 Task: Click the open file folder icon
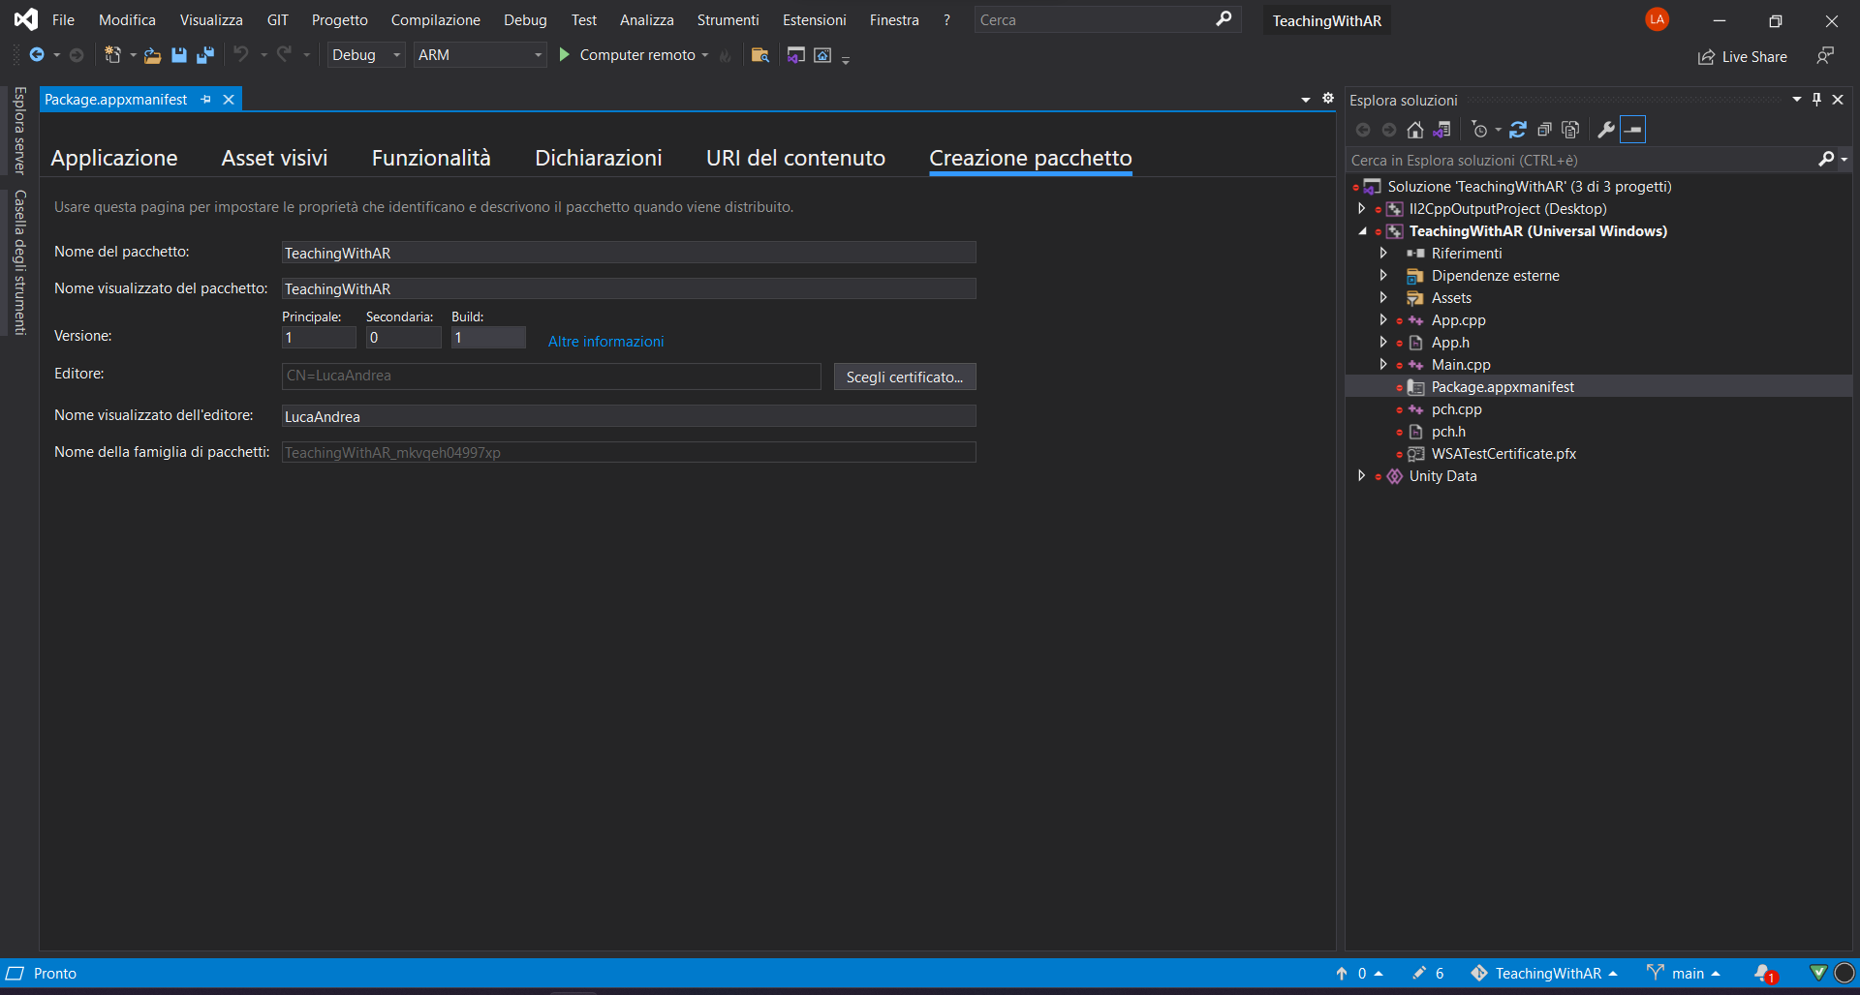click(x=152, y=55)
